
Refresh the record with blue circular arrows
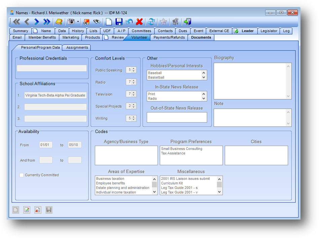151,21
